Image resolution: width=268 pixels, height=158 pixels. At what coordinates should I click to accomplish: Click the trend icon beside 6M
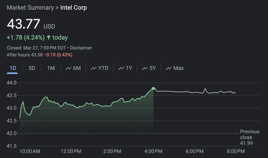69,68
